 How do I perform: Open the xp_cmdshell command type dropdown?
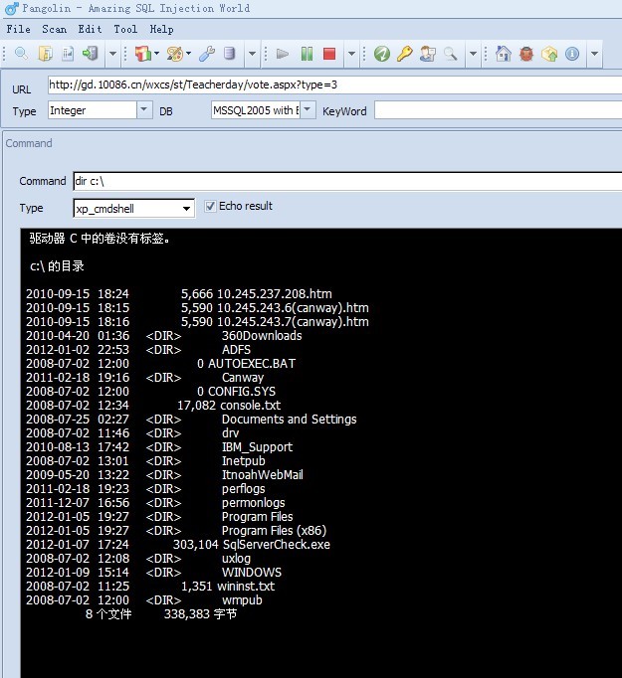(186, 209)
